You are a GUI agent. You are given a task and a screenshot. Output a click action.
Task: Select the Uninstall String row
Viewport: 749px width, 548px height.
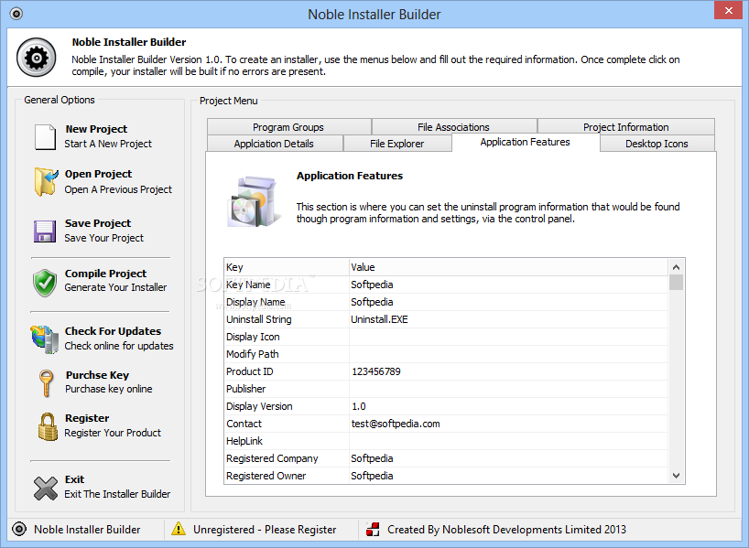(446, 319)
